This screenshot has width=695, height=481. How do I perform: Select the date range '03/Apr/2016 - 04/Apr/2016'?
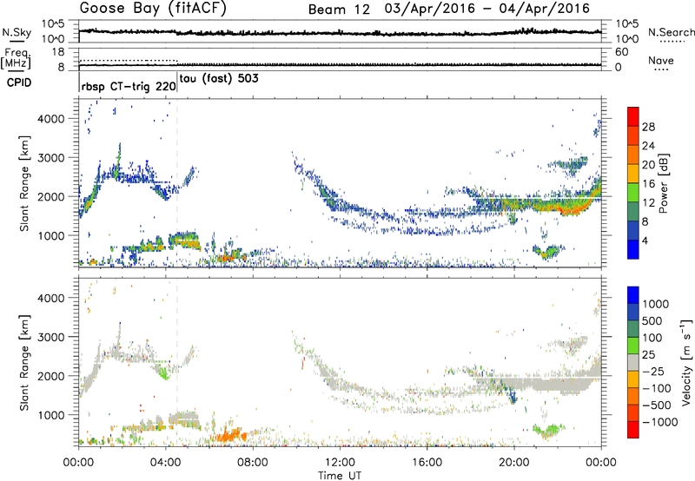coord(487,9)
